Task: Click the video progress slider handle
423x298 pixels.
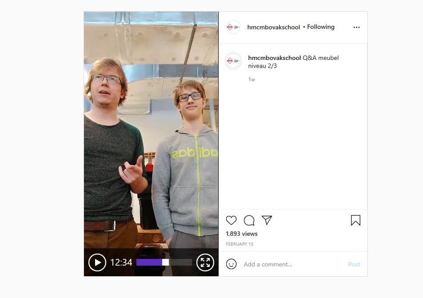Action: 165,262
